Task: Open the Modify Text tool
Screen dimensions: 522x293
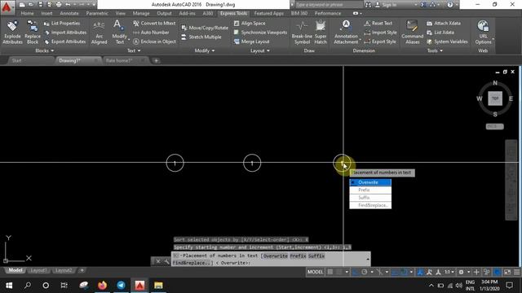Action: pos(119,32)
